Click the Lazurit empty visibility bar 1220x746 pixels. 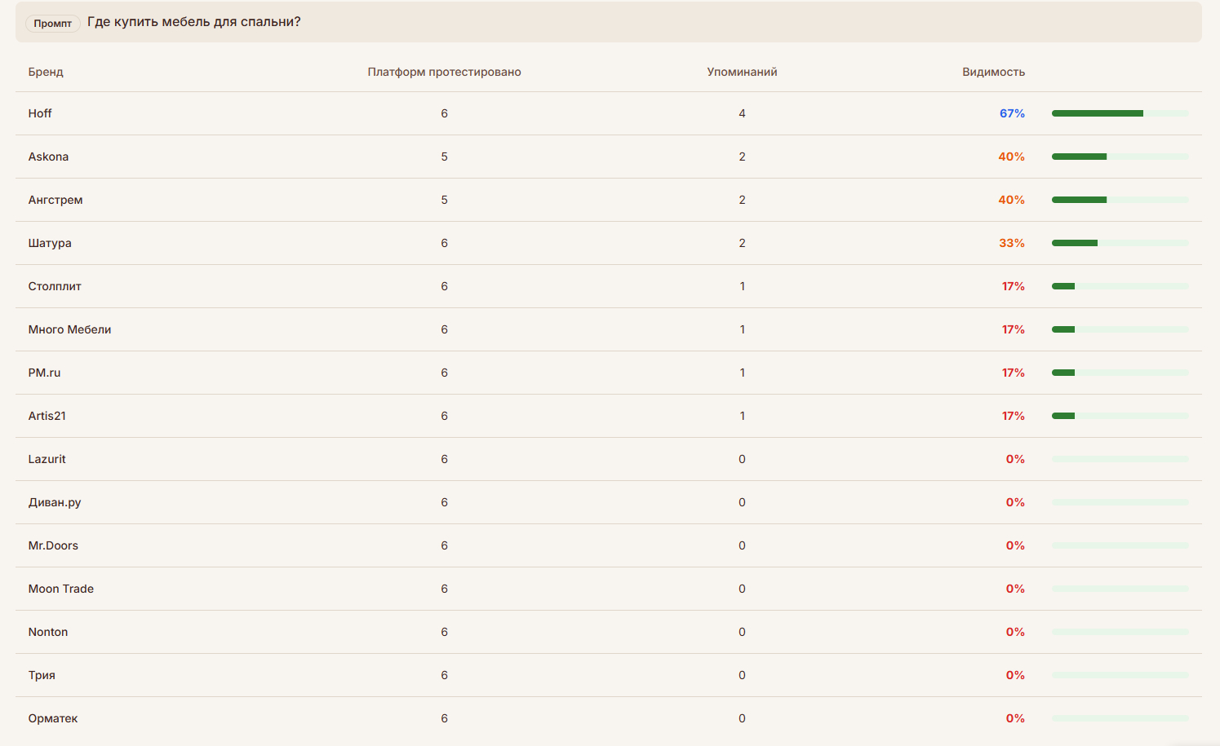coord(1120,459)
